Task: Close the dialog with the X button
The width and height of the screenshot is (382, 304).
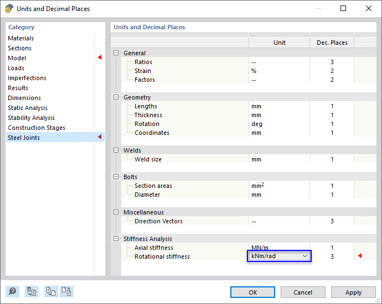Action: (369, 8)
